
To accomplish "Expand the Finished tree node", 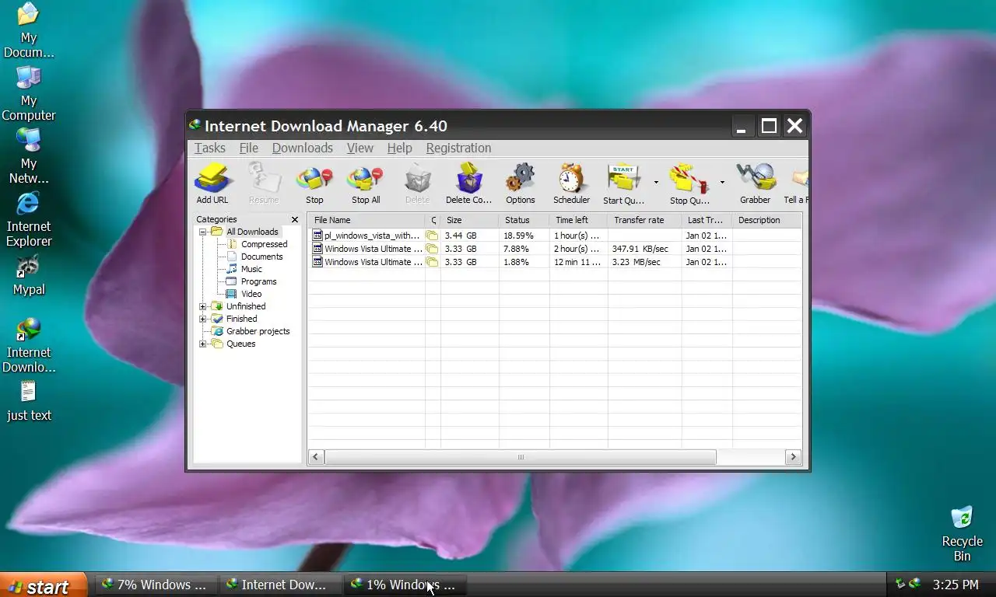I will (x=203, y=319).
